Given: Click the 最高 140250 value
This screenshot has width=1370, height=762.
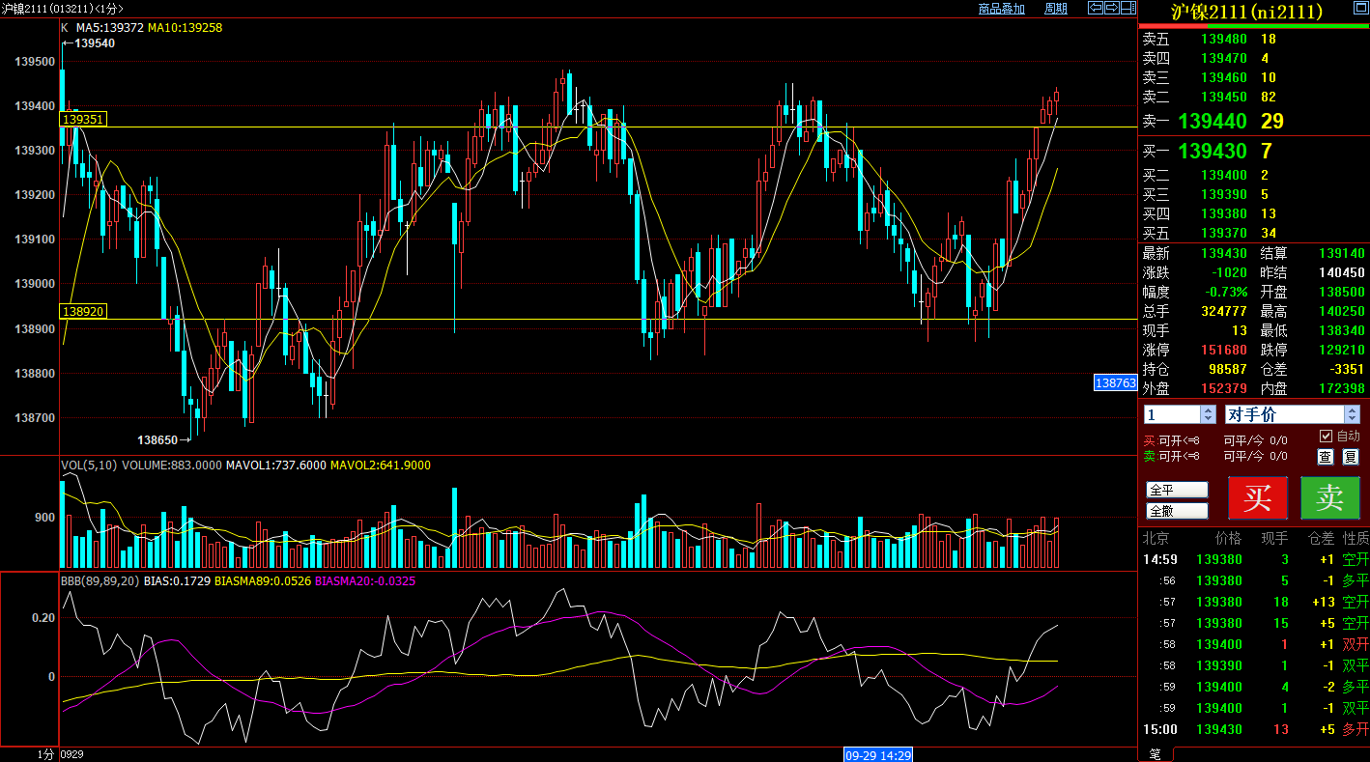Looking at the screenshot, I should click(x=1342, y=311).
